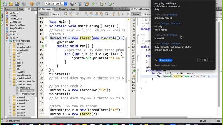223x125 pixels.
Task: Switch to the ThreadThree.java editor tab
Action: [67, 9]
